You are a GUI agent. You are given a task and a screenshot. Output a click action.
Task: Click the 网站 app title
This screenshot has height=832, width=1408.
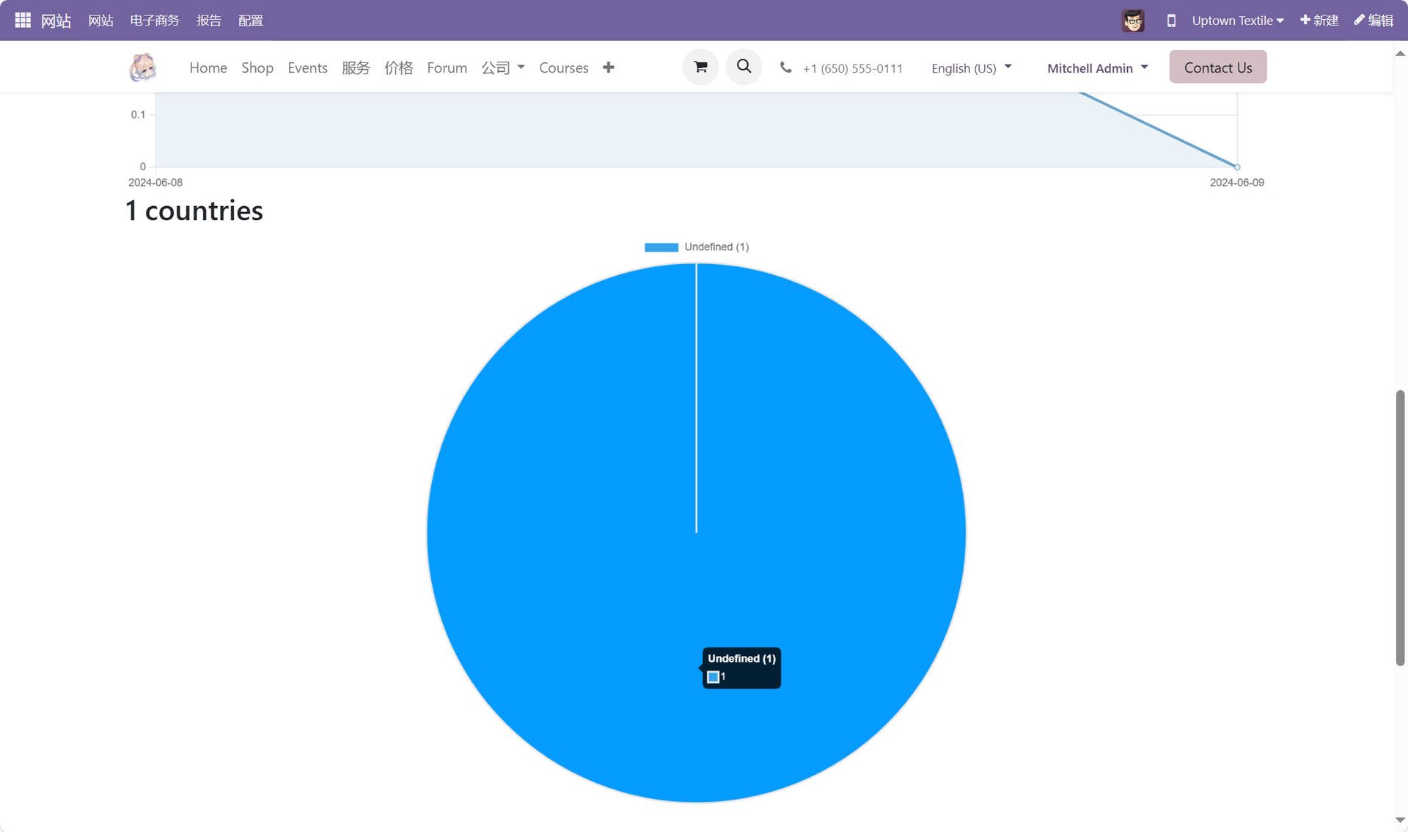tap(56, 21)
